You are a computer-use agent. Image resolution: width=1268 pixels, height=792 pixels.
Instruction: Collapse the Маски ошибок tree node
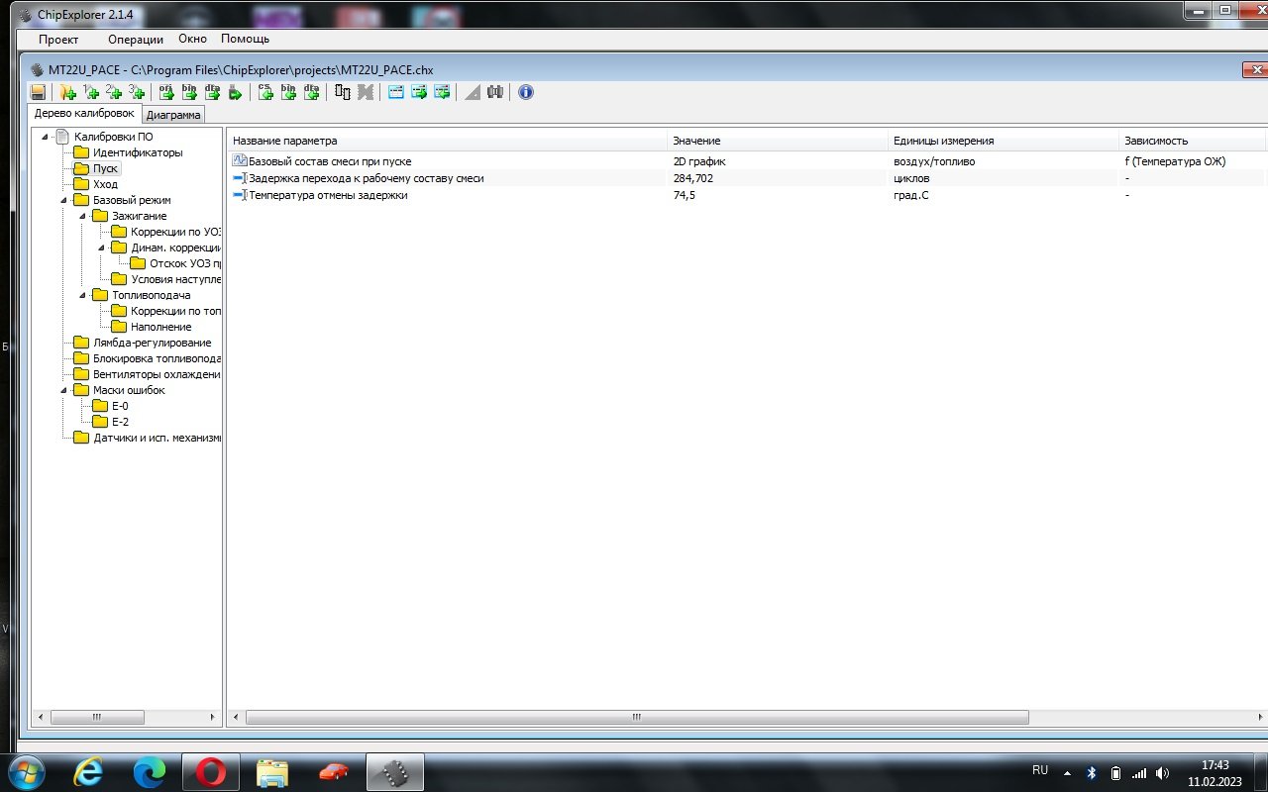click(x=64, y=390)
